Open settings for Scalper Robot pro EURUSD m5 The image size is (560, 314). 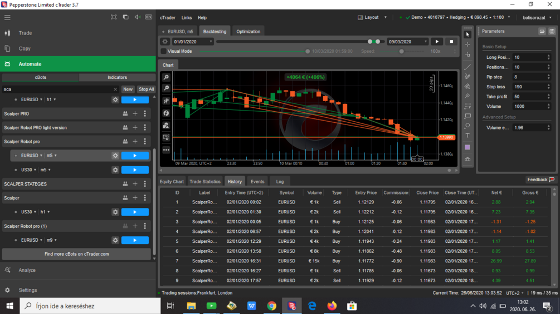[115, 156]
